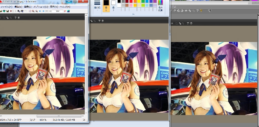Pick the gold swatch in Paint palette
The width and height of the screenshot is (259, 127).
pyautogui.click(x=135, y=5)
